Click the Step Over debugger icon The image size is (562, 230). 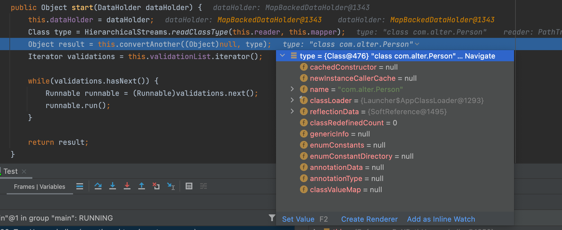click(x=98, y=186)
